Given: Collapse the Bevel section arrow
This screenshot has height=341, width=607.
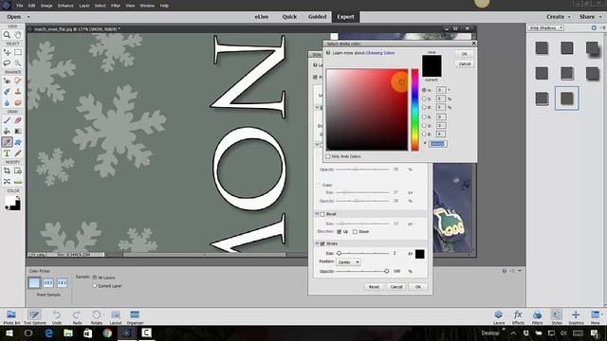Looking at the screenshot, I should (x=317, y=214).
